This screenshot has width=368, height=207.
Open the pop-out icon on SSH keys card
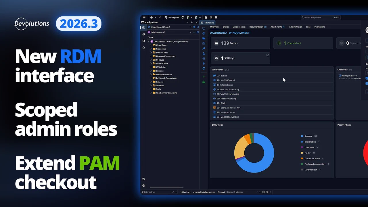click(x=268, y=55)
